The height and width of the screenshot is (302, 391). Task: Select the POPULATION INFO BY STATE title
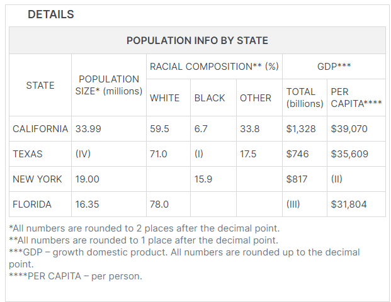197,41
